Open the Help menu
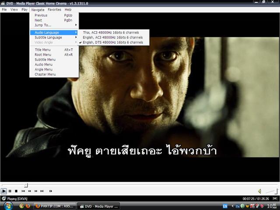Image resolution: width=280 pixels, height=210 pixels. point(68,10)
